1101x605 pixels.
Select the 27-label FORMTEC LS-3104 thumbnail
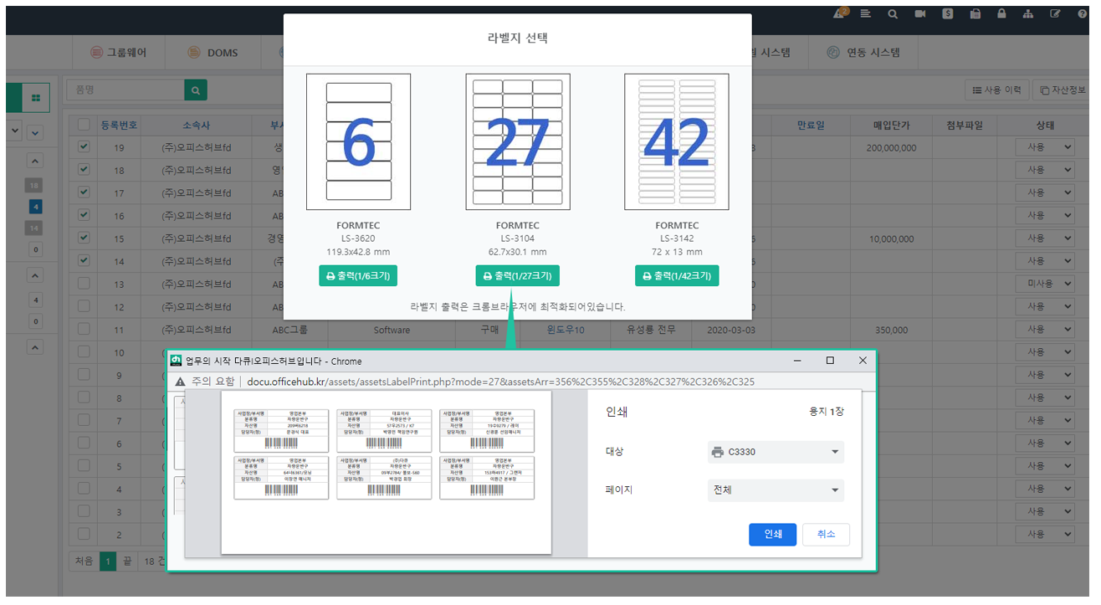(518, 141)
